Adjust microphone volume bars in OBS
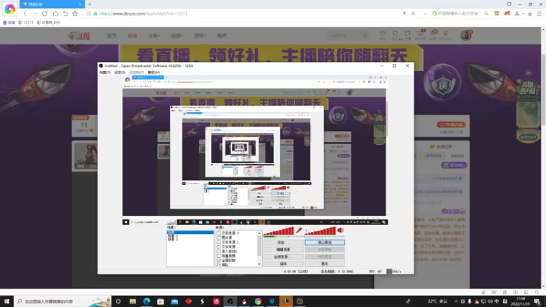Image resolution: width=546 pixels, height=307 pixels. (x=278, y=231)
